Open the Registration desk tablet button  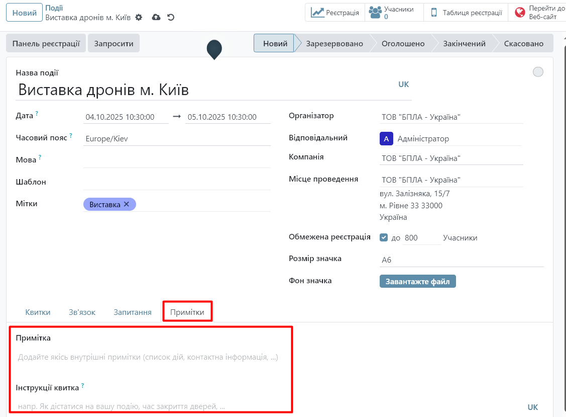(466, 13)
